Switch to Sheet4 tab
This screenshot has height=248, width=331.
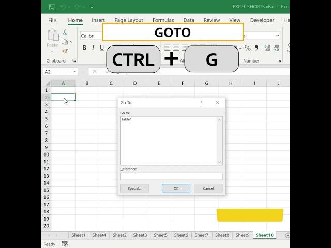click(99, 235)
